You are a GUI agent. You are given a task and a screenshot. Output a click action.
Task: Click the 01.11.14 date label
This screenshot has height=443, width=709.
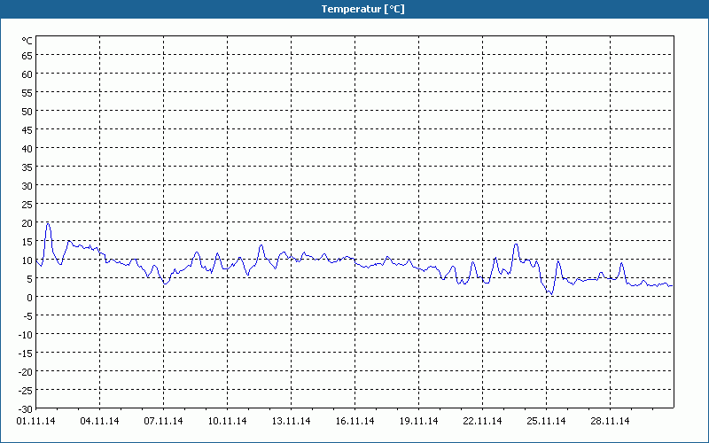[x=36, y=421]
